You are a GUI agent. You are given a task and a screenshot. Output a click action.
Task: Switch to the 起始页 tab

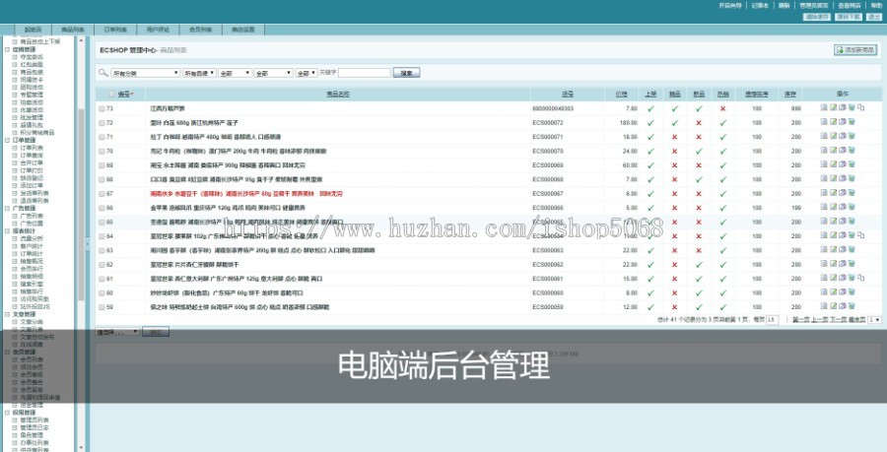click(x=33, y=30)
